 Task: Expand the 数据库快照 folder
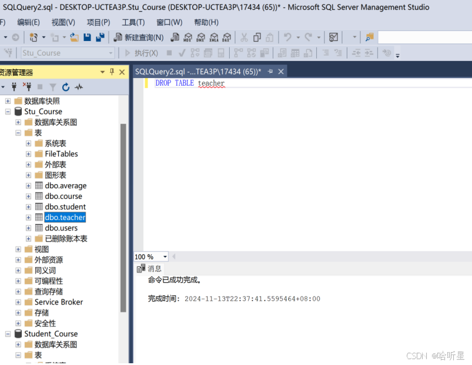click(8, 101)
